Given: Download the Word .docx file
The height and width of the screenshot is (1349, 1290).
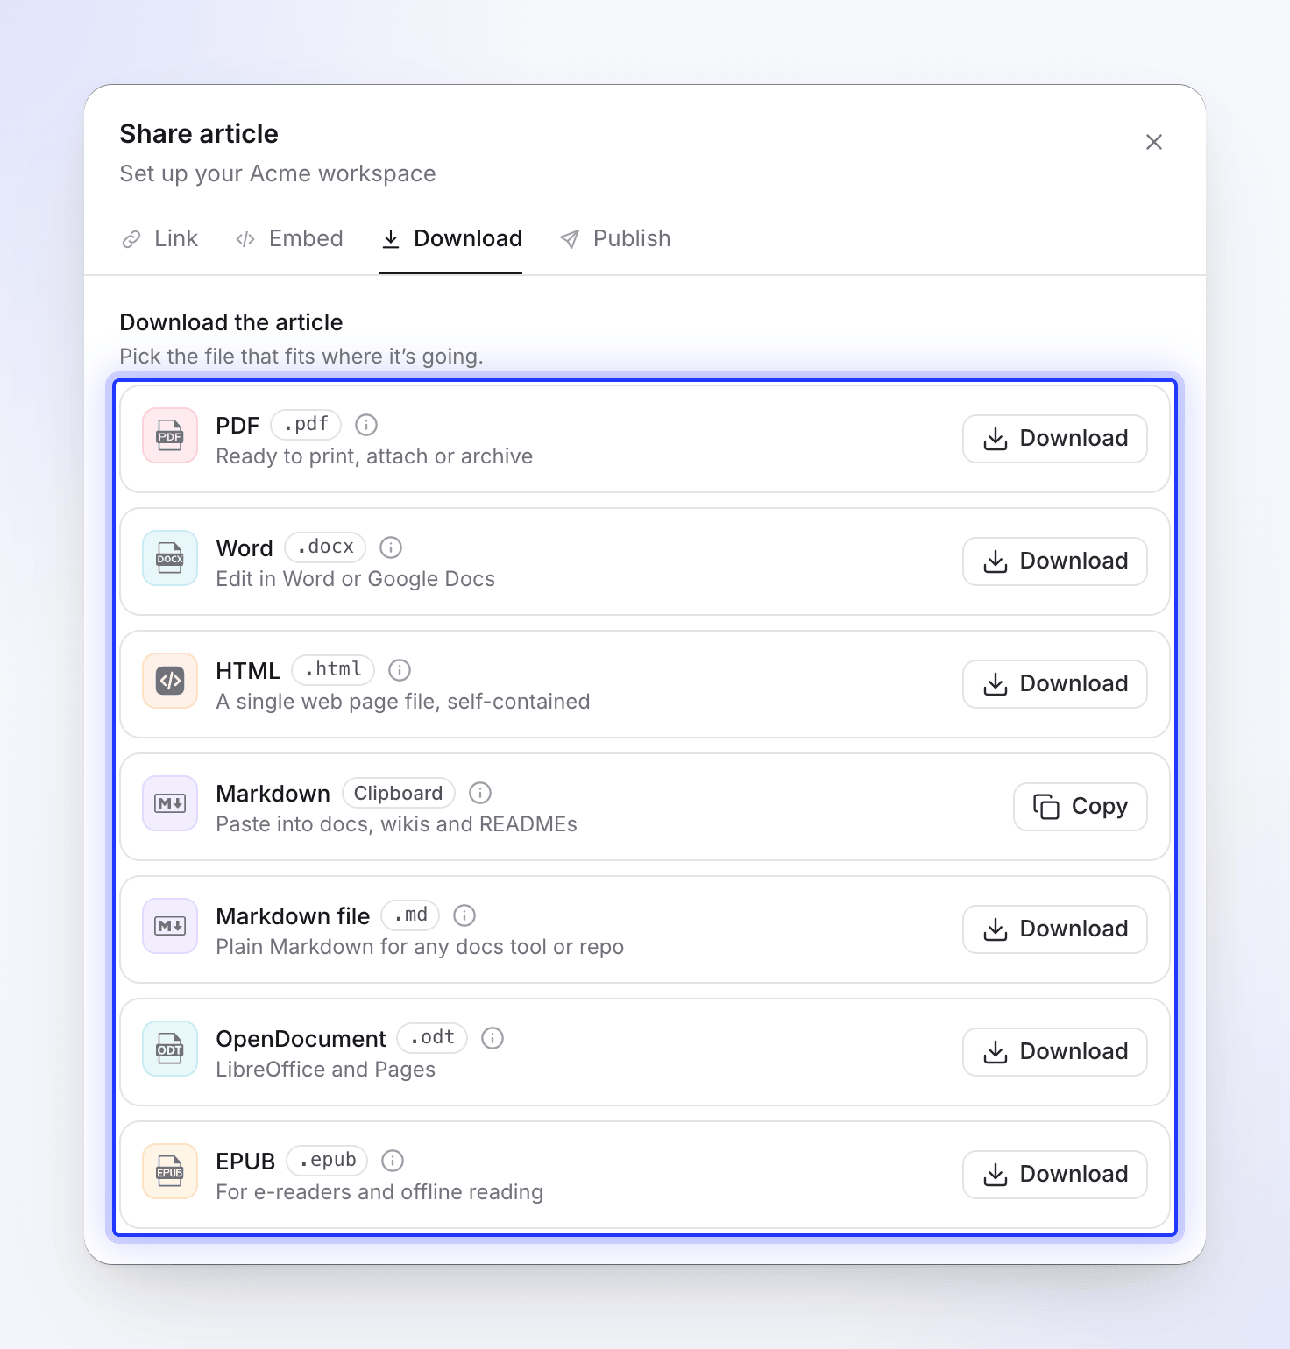Looking at the screenshot, I should coord(1055,561).
